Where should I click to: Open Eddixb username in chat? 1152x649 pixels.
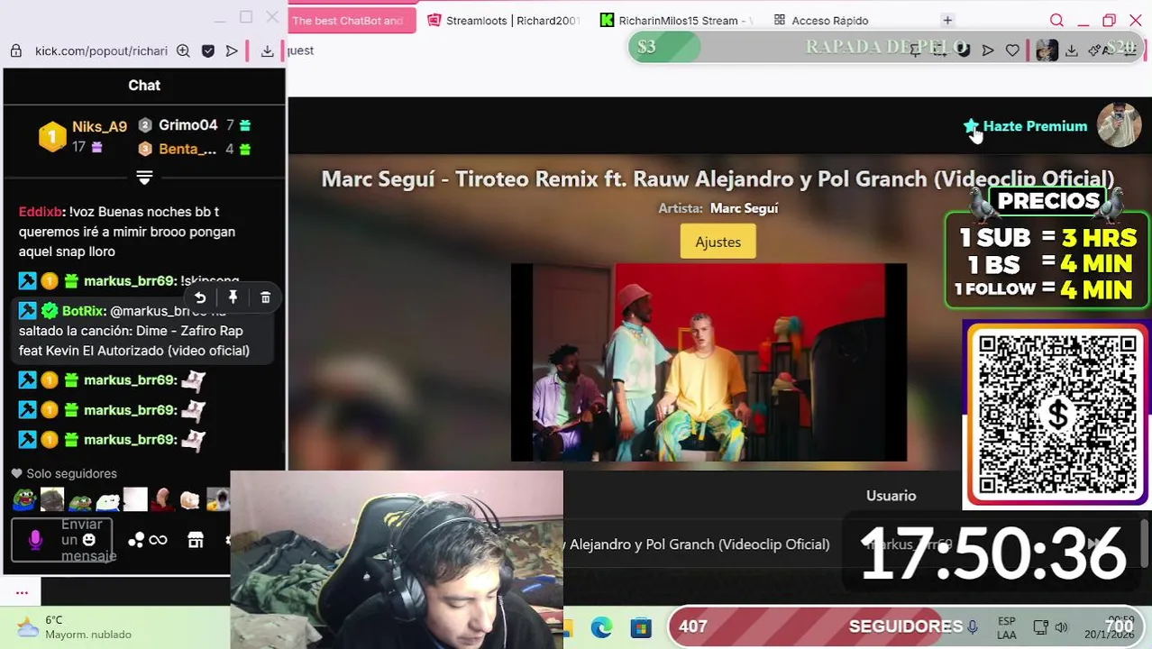41,212
